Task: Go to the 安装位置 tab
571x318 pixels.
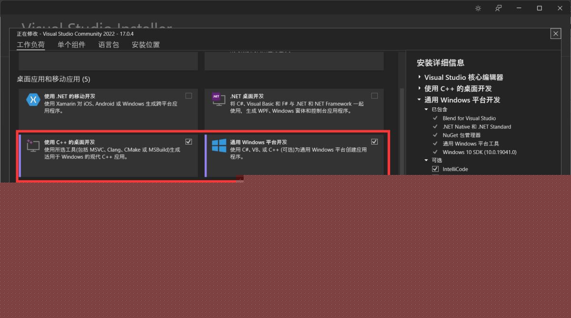Action: pyautogui.click(x=146, y=45)
